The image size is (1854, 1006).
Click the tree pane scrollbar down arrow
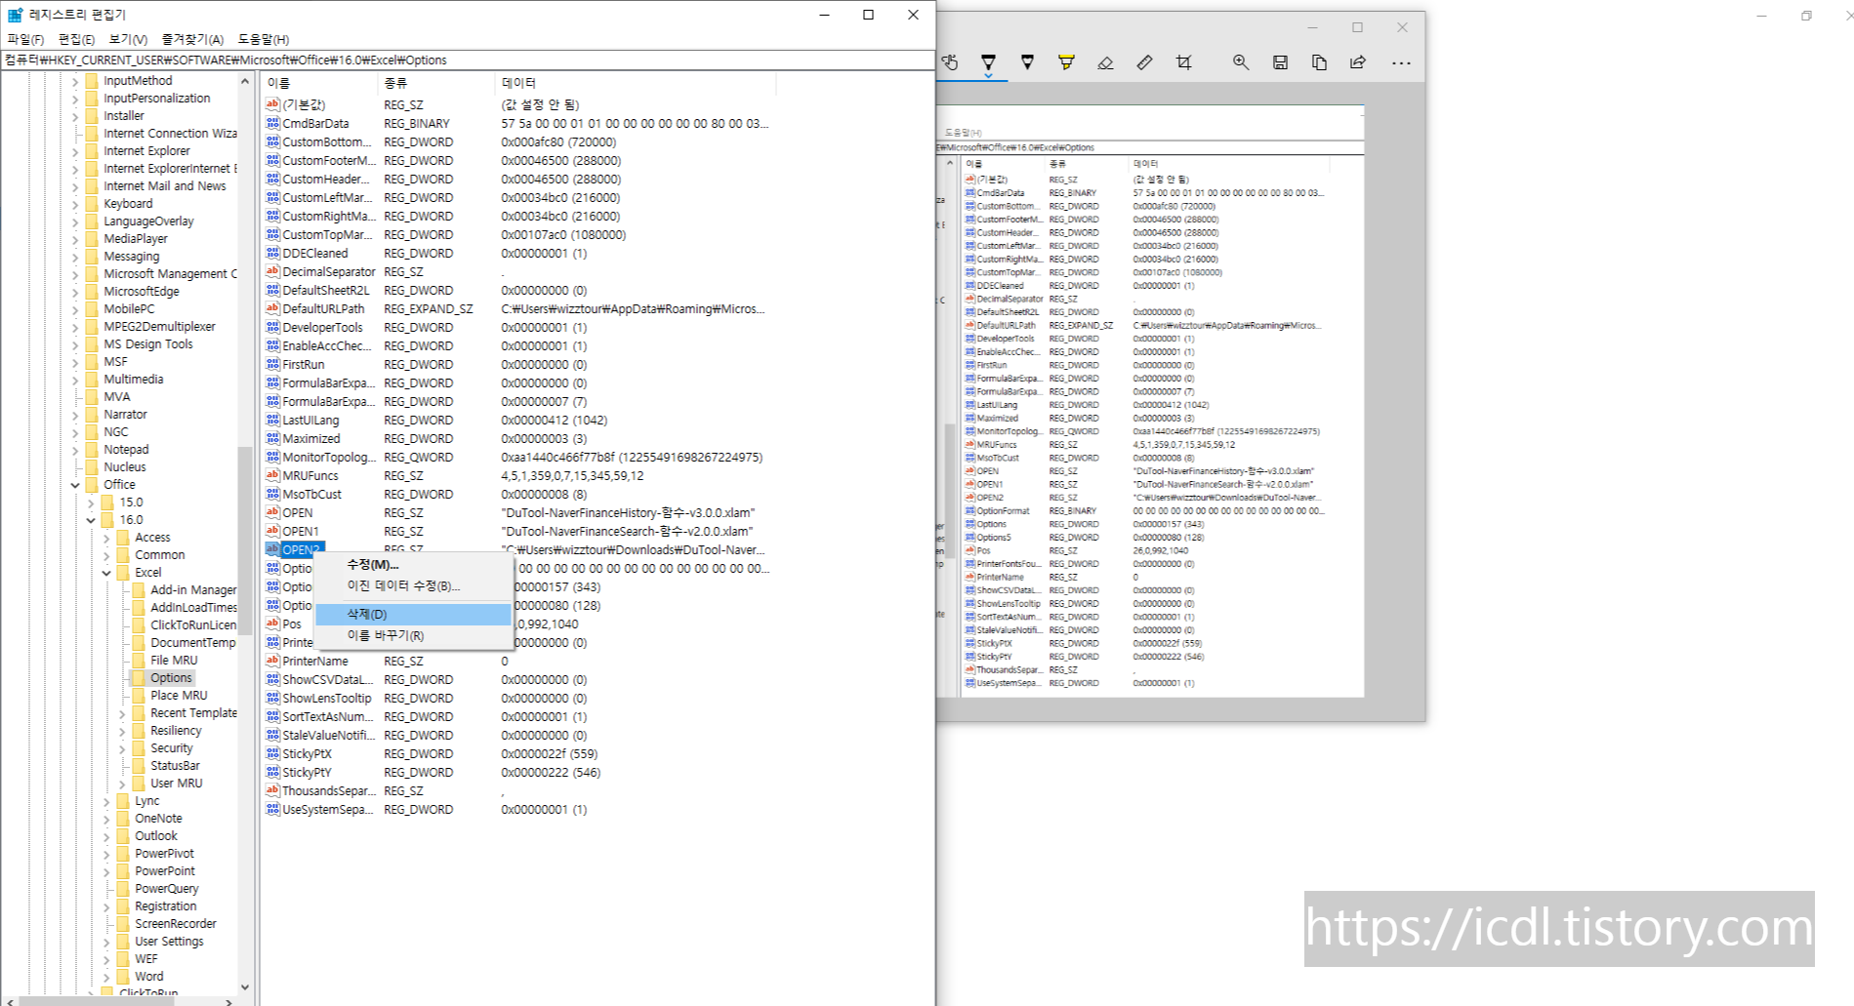pyautogui.click(x=244, y=987)
